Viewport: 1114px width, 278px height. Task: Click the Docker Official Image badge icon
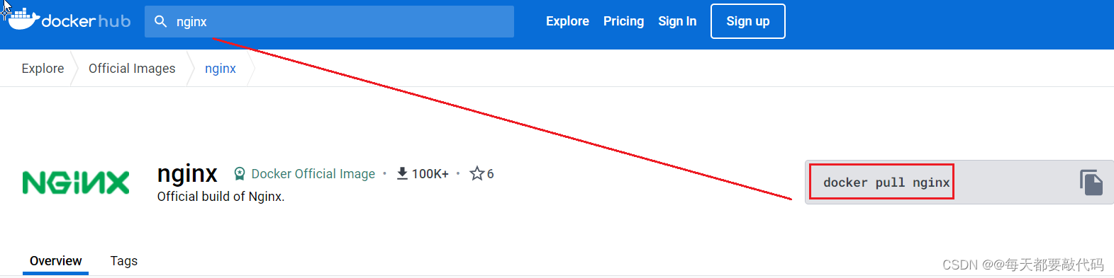tap(240, 173)
